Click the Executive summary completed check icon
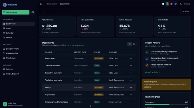194x108 pixels. point(147,52)
